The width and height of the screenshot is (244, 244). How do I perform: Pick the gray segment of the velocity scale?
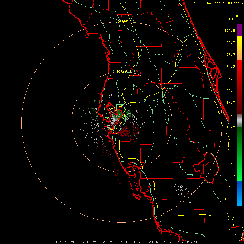239,121
